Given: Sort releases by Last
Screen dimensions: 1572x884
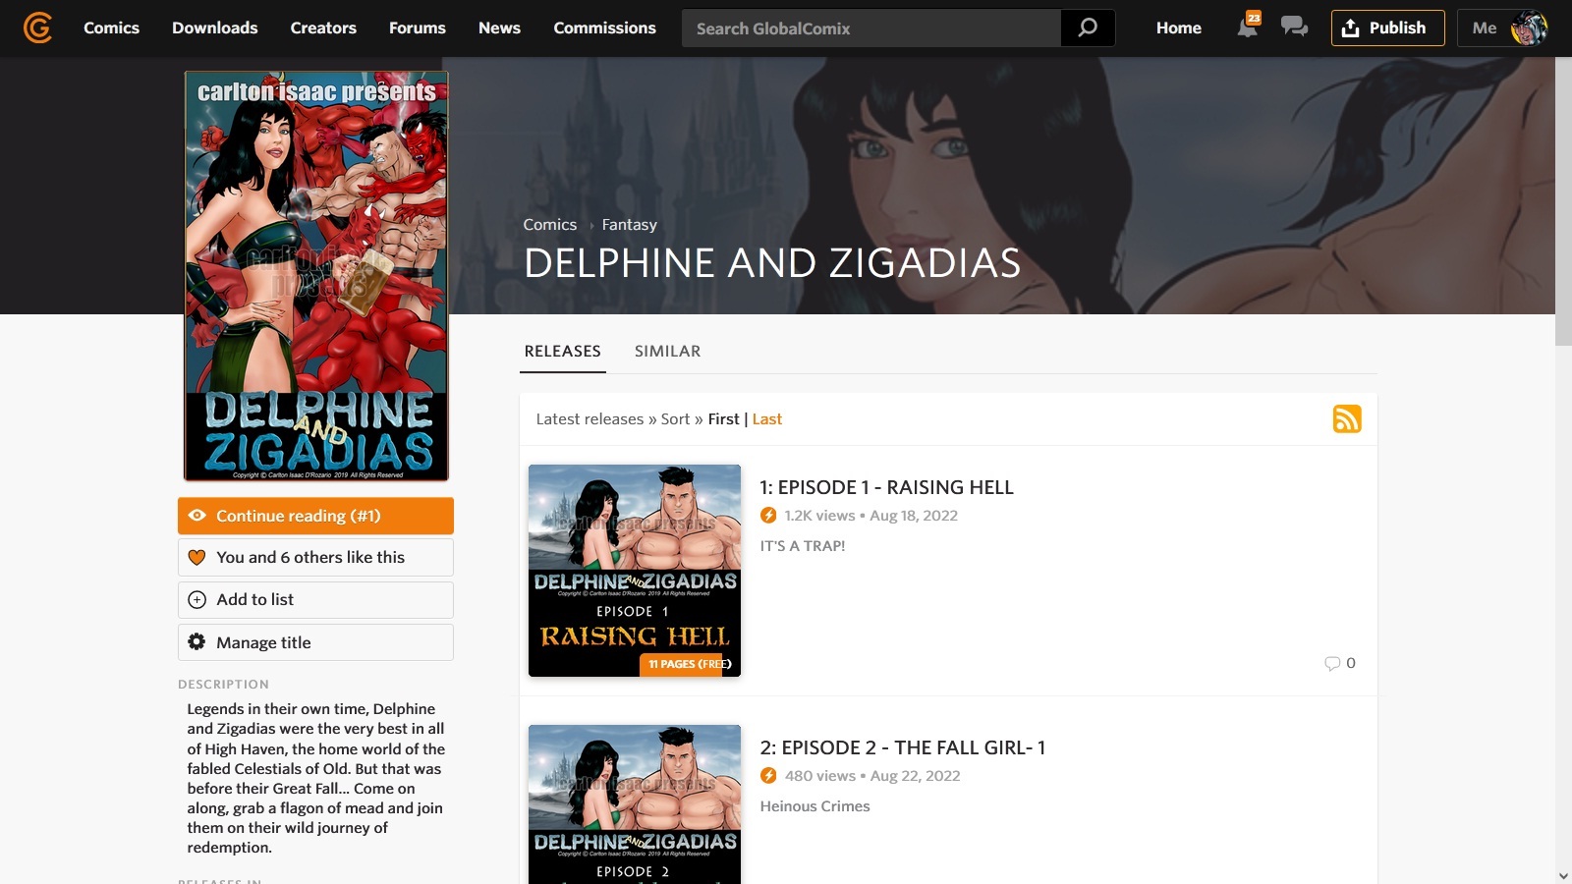Looking at the screenshot, I should pyautogui.click(x=766, y=419).
